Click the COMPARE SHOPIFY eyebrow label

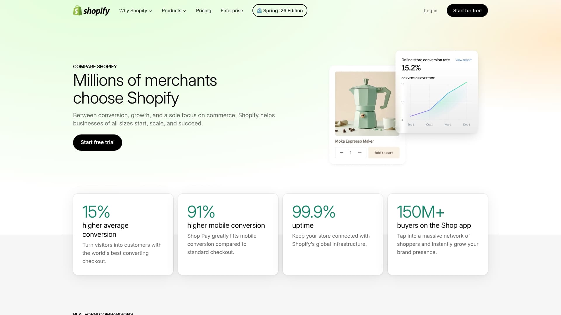point(95,66)
